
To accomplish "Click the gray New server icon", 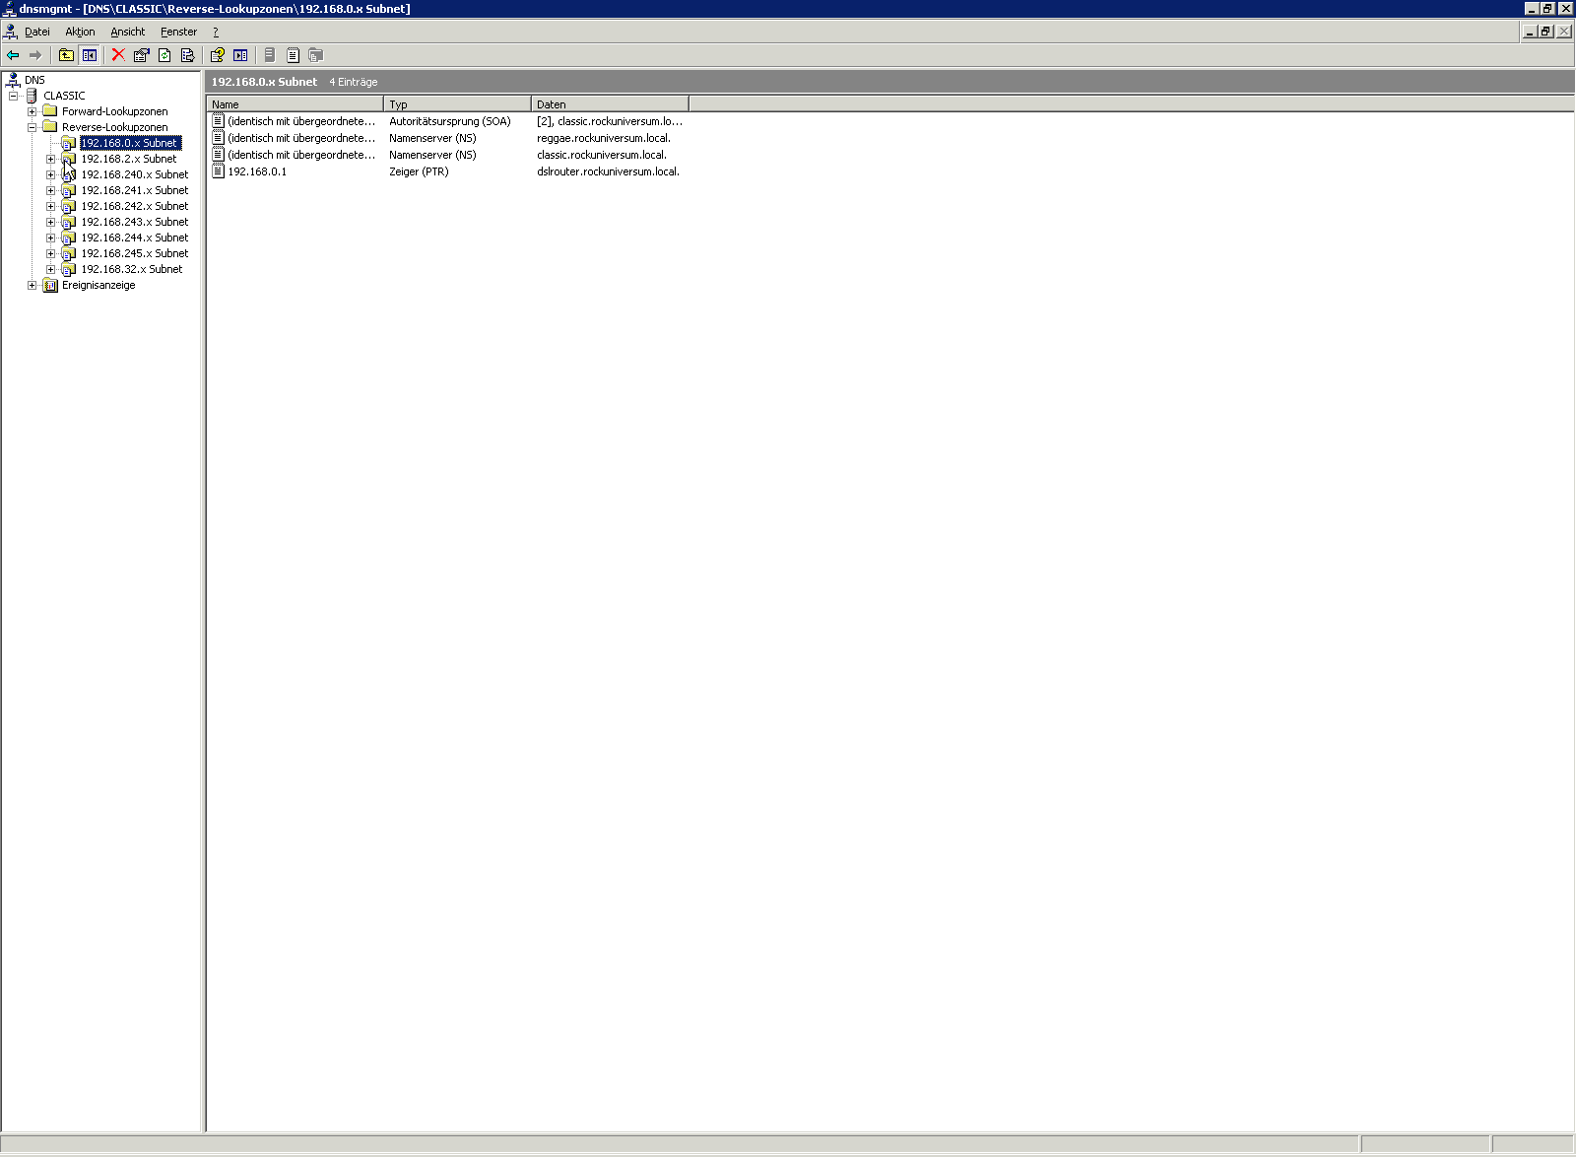I will pyautogui.click(x=269, y=55).
